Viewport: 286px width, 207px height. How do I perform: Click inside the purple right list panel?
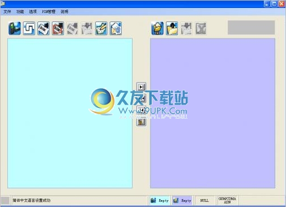(x=212, y=113)
